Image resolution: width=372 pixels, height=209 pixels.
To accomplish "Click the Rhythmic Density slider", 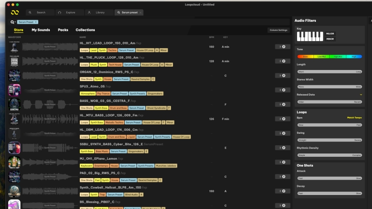I will 330,155.
